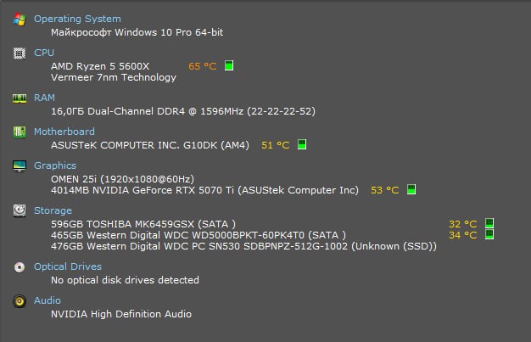Viewport: 531px width, 342px height.
Task: Click the Windows logo Operating System icon
Action: [x=20, y=19]
